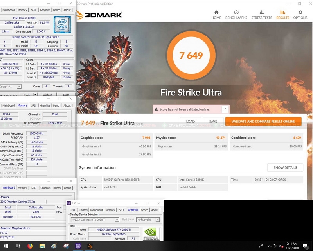Go to 3DMark Benchmarks section
The height and width of the screenshot is (251, 313).
(x=236, y=15)
